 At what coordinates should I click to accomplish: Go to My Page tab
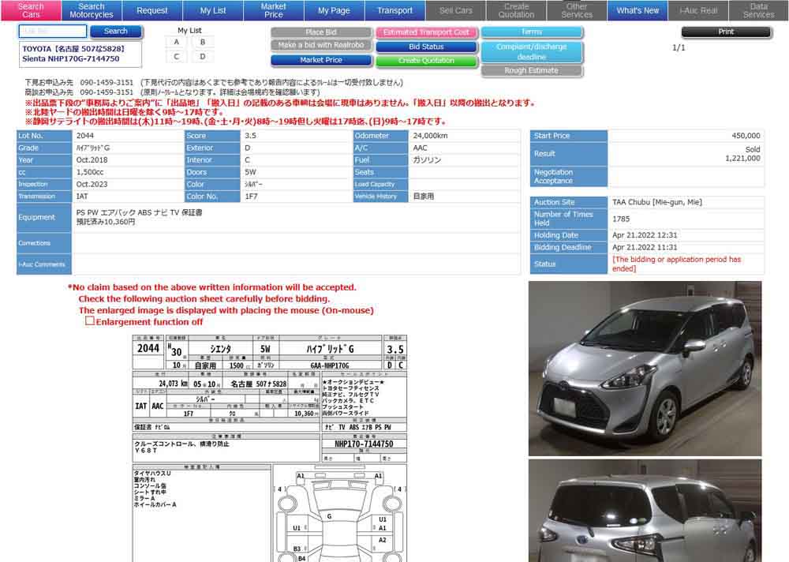[334, 10]
